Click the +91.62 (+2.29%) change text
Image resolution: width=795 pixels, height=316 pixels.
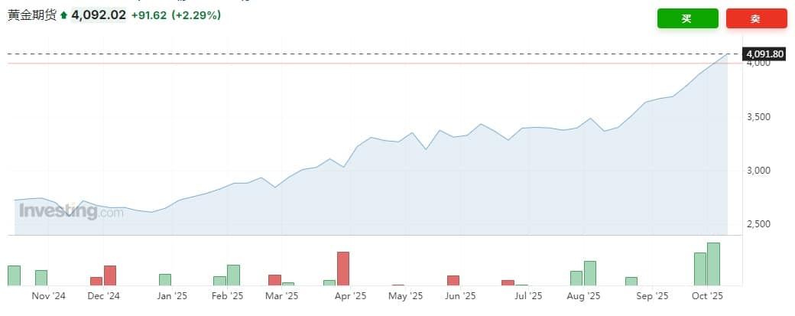point(175,15)
